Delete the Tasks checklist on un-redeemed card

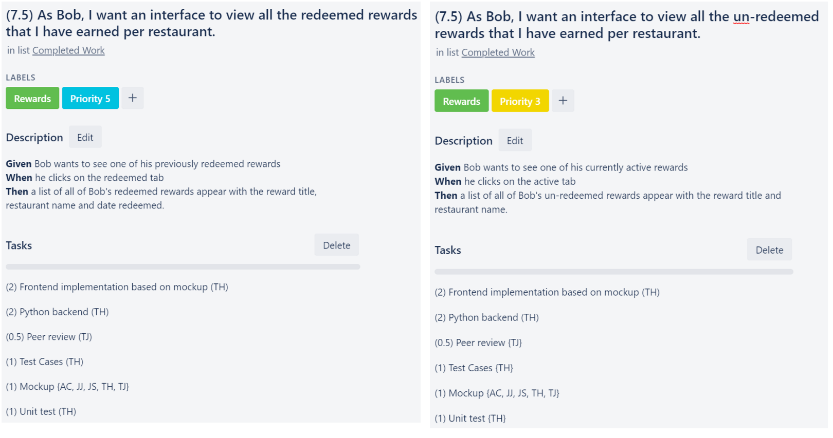click(769, 250)
